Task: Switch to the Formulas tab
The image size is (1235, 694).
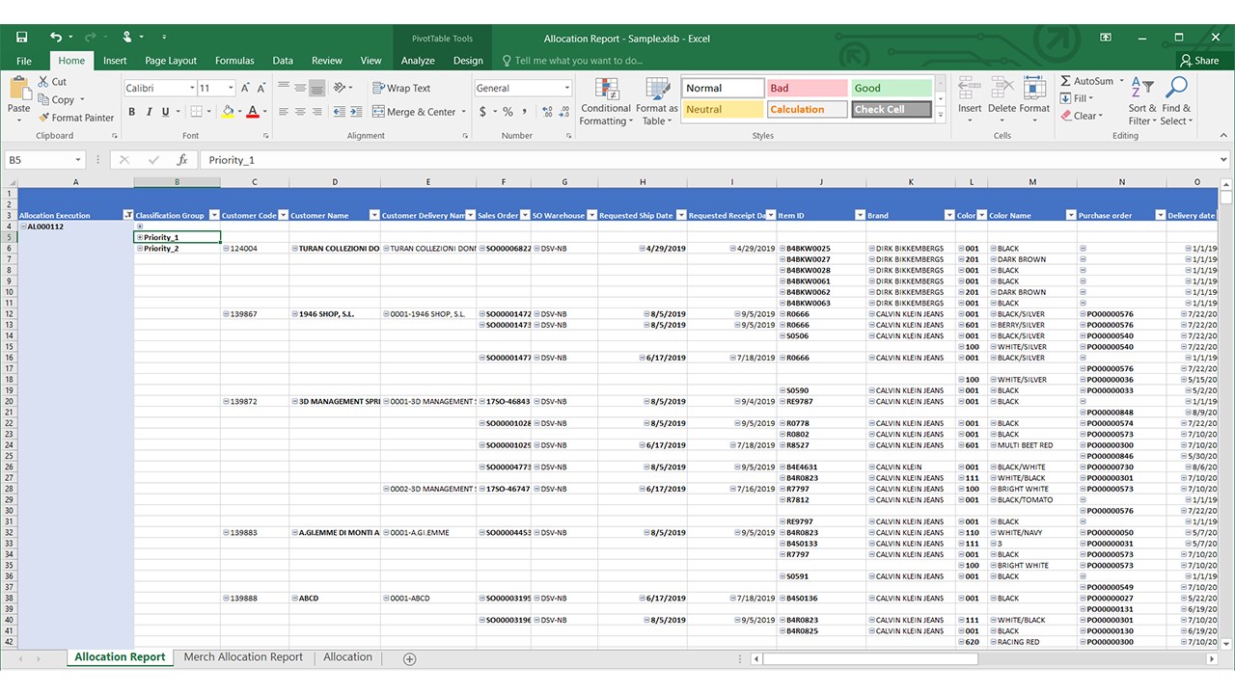Action: coord(234,61)
